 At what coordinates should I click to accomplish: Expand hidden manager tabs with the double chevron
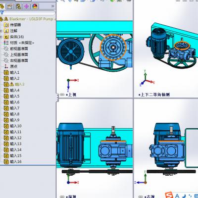pos(52,6)
